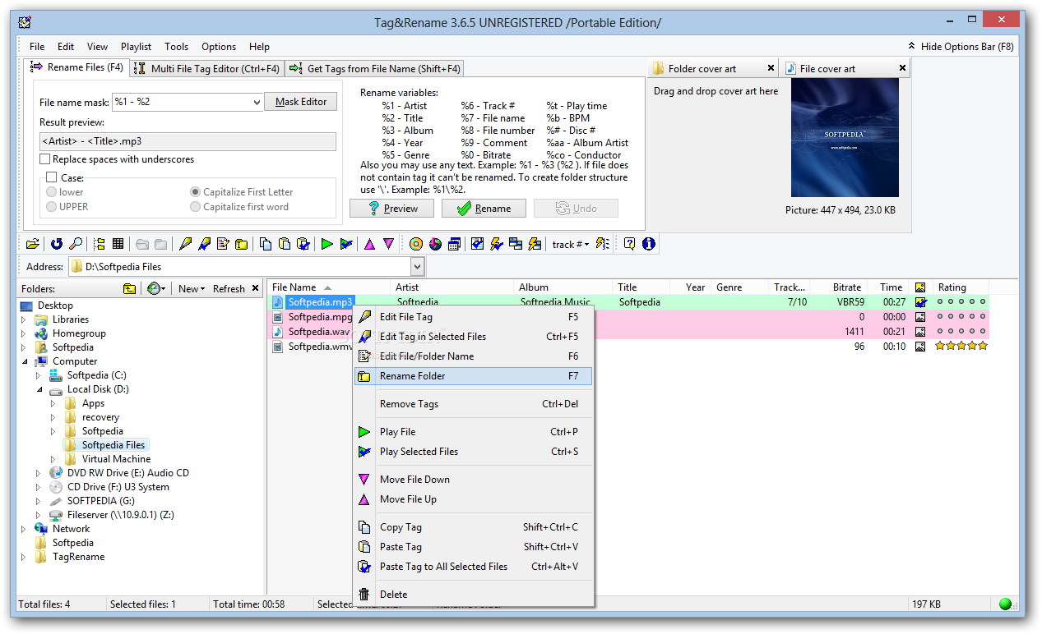Click the yellow disc toolbar icon
The image size is (1042, 634).
click(x=415, y=244)
